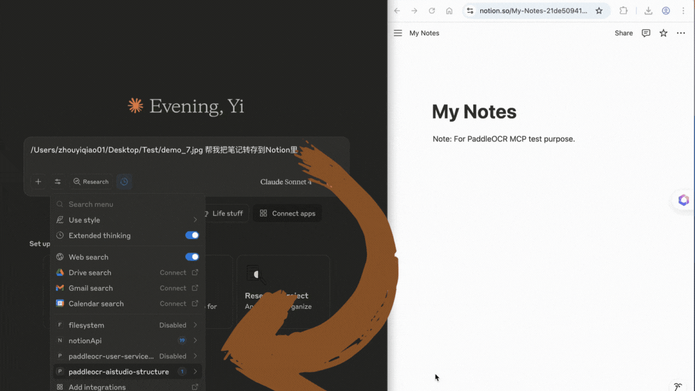The width and height of the screenshot is (695, 391).
Task: Open browser three-dot menu
Action: tap(683, 11)
